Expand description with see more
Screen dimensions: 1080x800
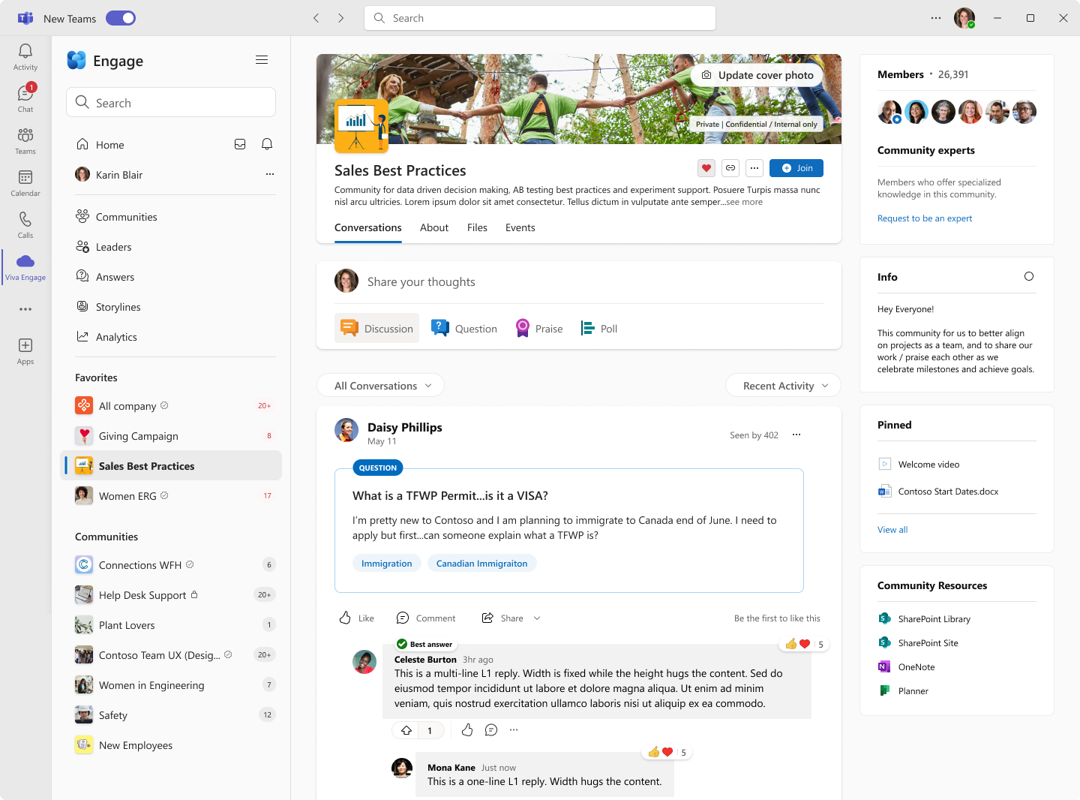point(744,202)
